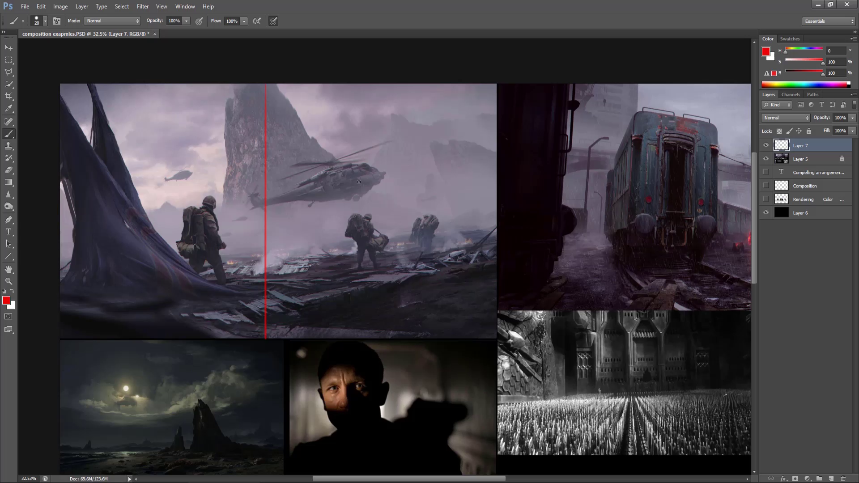
Task: Select the Healing Brush tool
Action: 9,122
